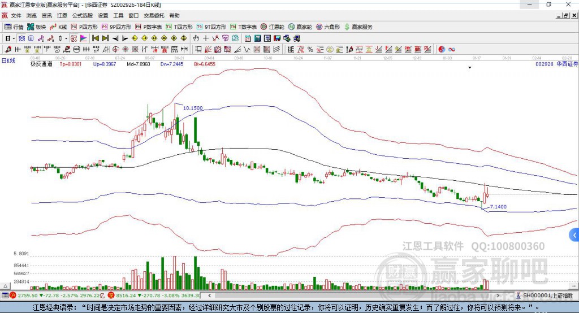Click the 深 Shenzhen index status icon

111,295
